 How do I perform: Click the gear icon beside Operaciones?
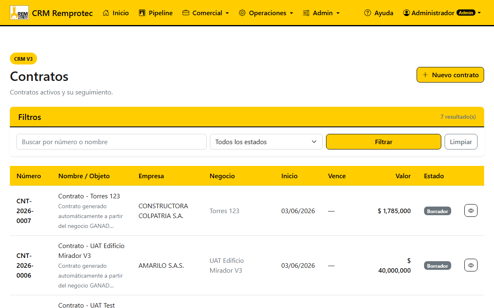242,13
